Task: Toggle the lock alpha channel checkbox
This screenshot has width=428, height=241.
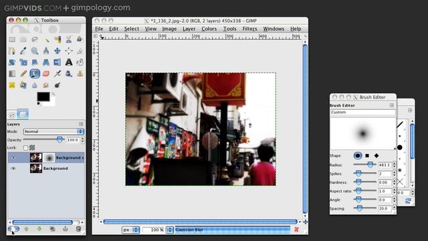Action: coord(25,148)
